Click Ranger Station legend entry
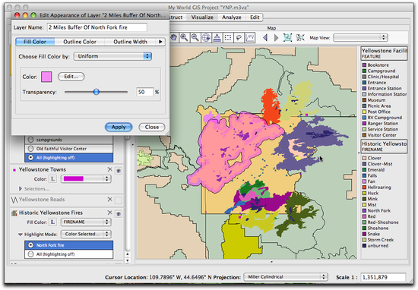The image size is (418, 290). pyautogui.click(x=380, y=124)
